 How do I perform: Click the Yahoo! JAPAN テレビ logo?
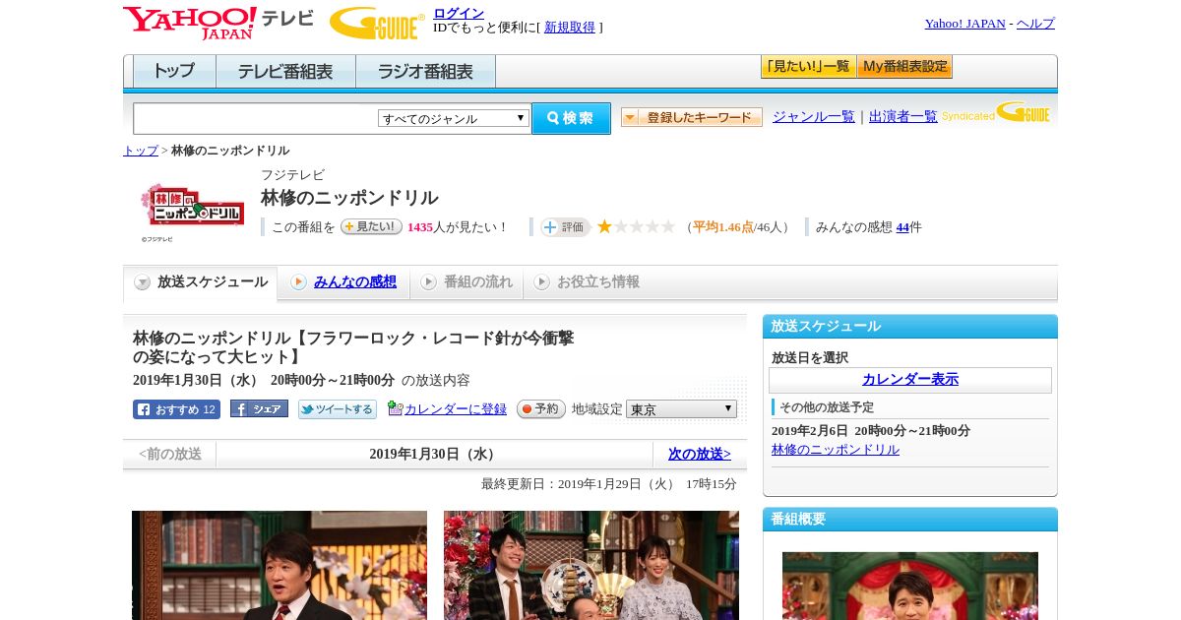[218, 23]
